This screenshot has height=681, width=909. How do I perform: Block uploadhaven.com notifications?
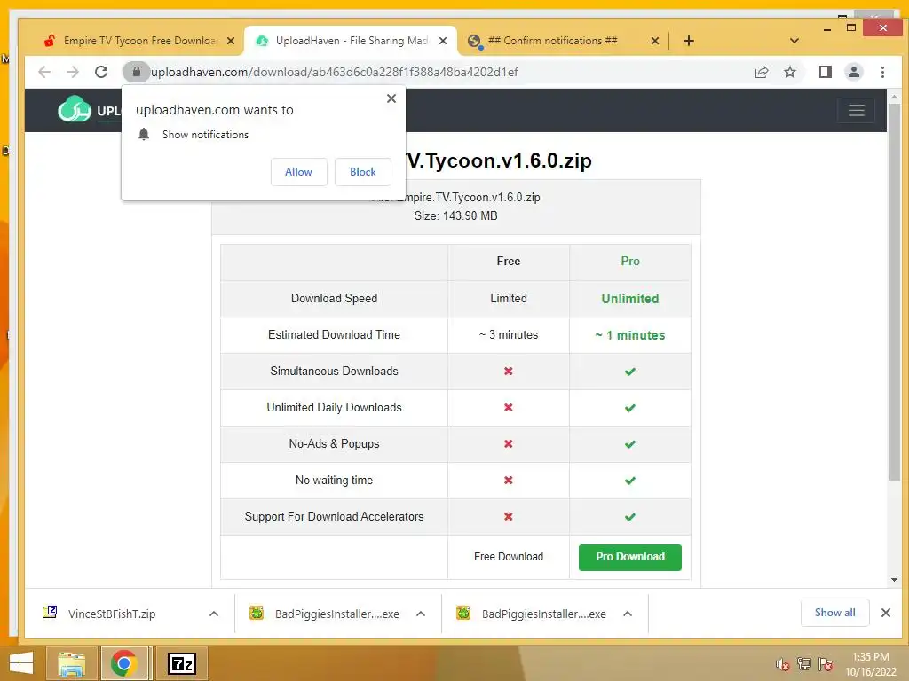(363, 172)
